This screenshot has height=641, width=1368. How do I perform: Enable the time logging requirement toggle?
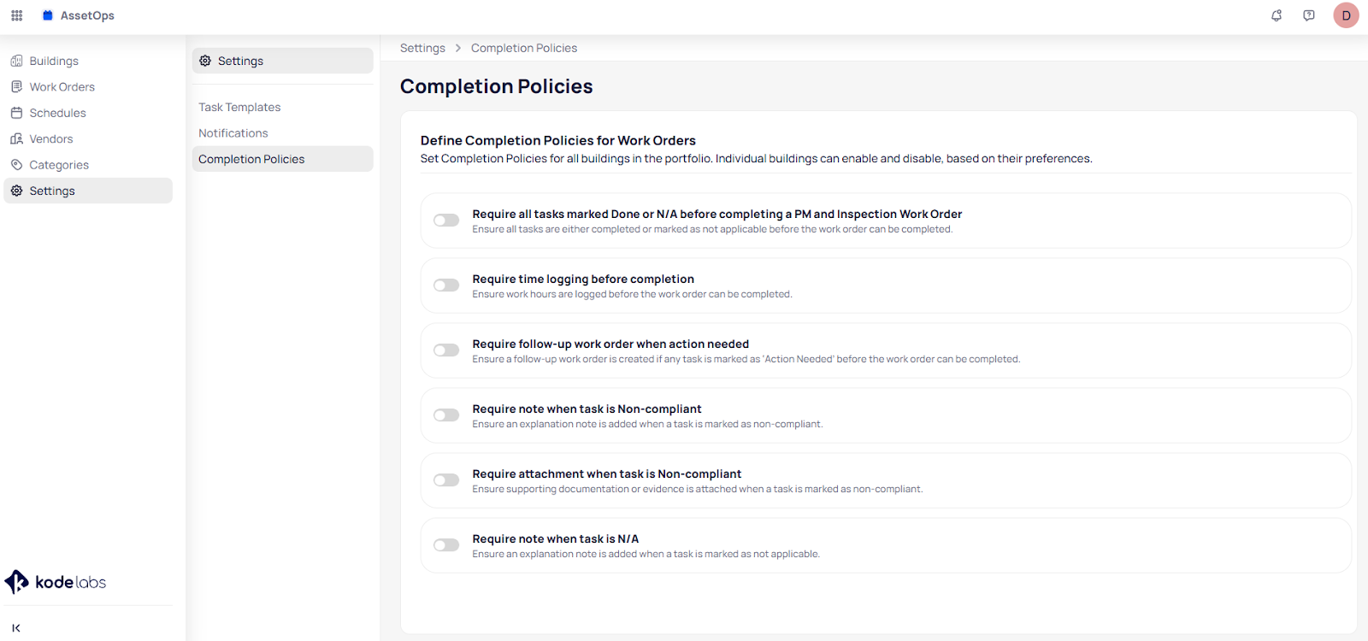(x=446, y=285)
